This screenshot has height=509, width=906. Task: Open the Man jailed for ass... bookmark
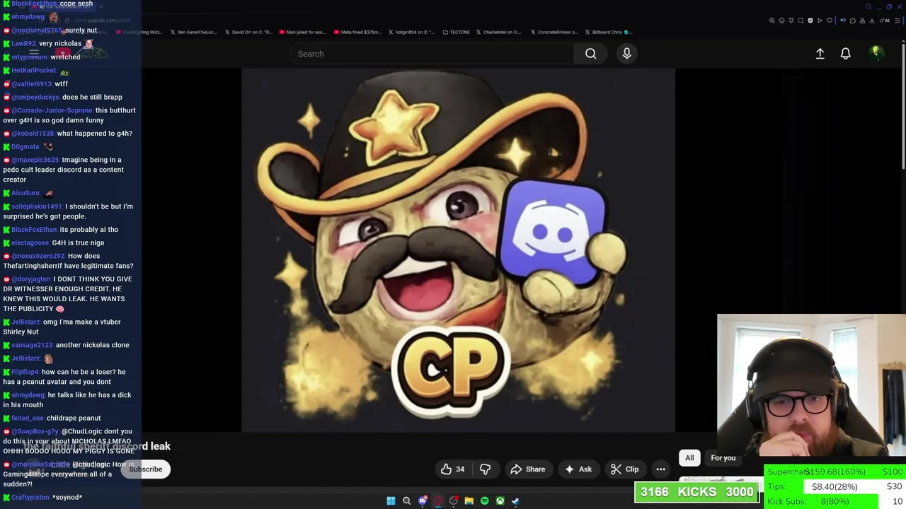[303, 32]
